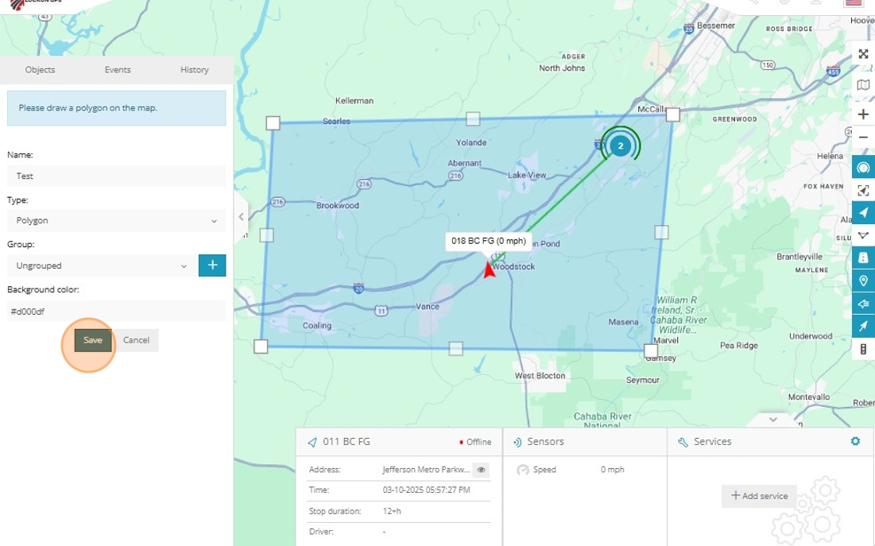Screen dimensions: 875x546
Task: Collapse the left side panel arrow
Action: click(241, 217)
